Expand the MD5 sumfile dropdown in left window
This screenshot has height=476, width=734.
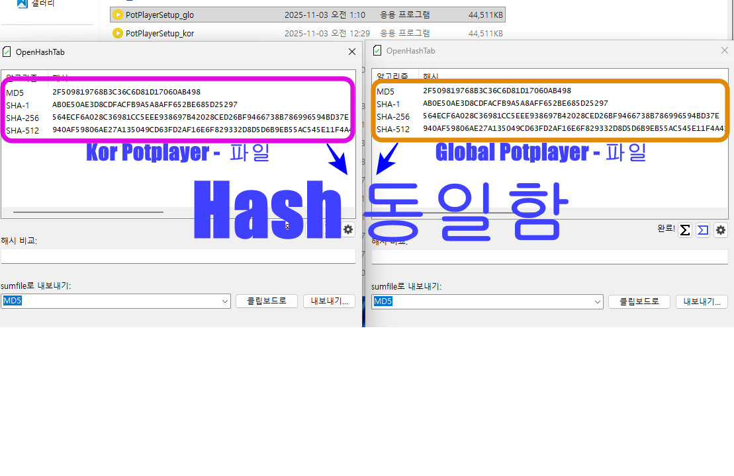point(225,301)
